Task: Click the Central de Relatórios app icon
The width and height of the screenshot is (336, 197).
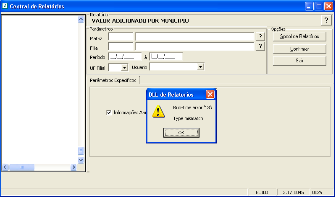Action: (5, 6)
